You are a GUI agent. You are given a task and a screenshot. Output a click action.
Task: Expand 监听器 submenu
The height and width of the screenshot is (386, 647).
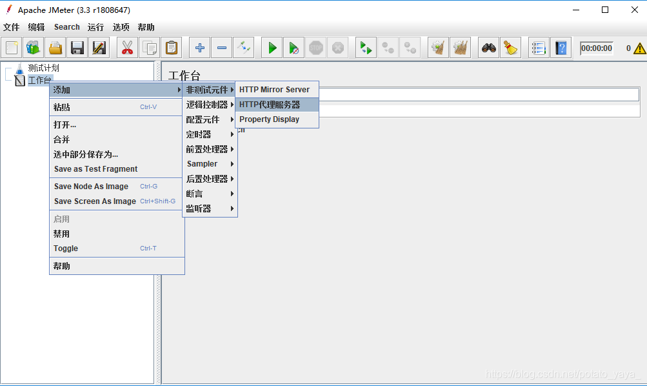point(210,208)
